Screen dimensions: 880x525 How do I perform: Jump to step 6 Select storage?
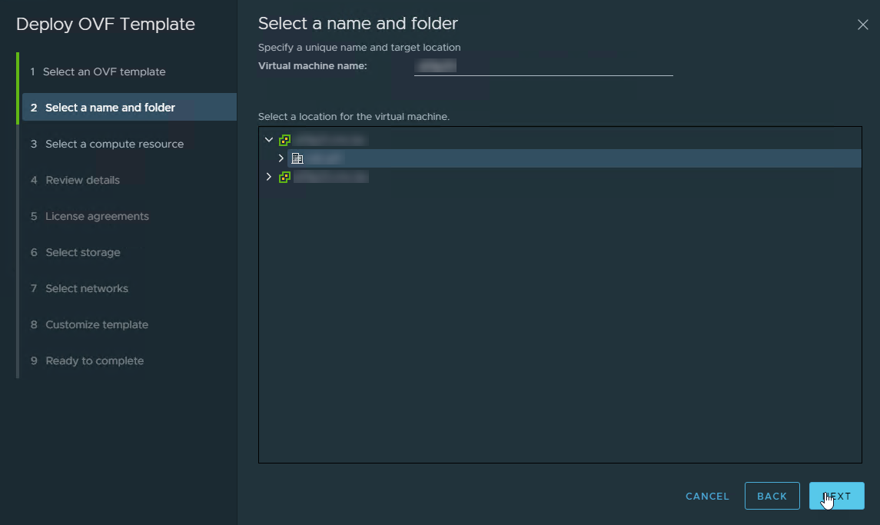pos(82,252)
